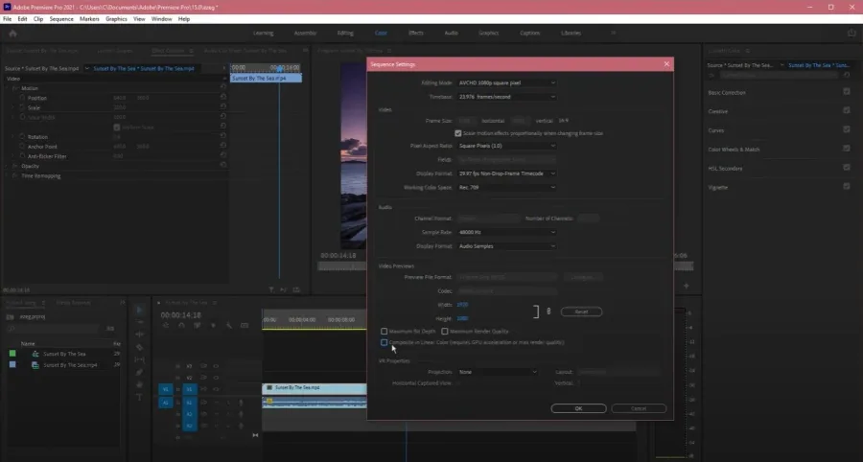Image resolution: width=863 pixels, height=462 pixels.
Task: Toggle Scale motion effects proportionally checkbox
Action: click(x=458, y=133)
